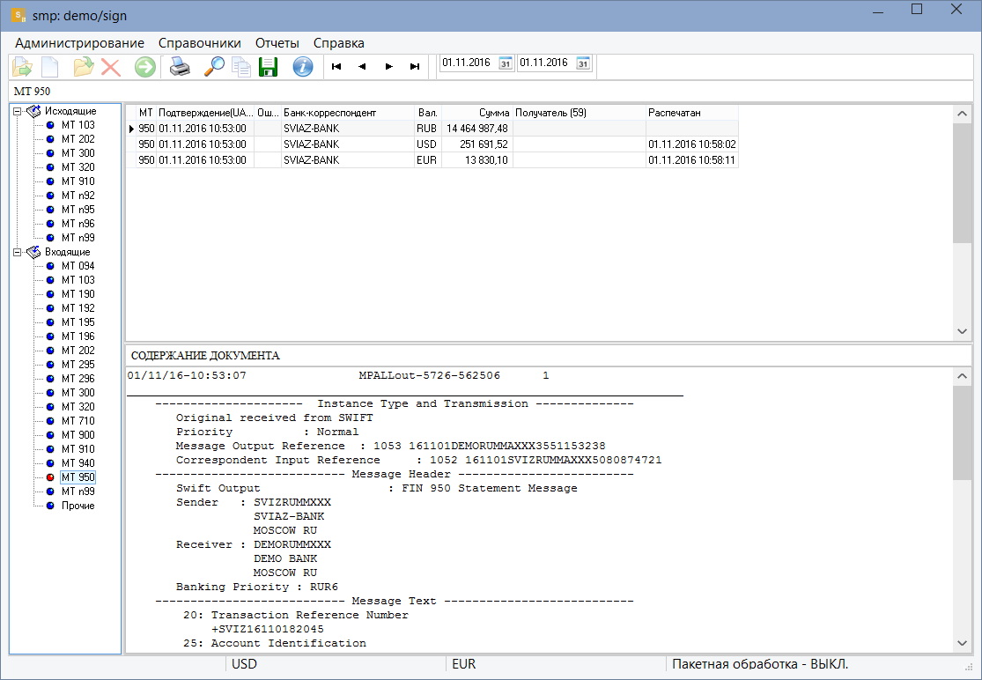
Task: Select the Исходящие folder in the tree
Action: (70, 112)
